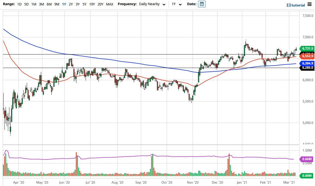Open the Date picker calendar icon
Viewport: 315px width, 186px height.
(x=202, y=4)
